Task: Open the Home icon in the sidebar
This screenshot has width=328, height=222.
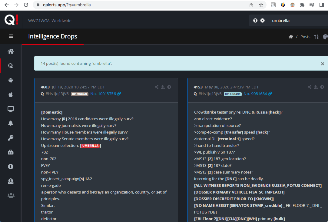Action: (x=11, y=51)
